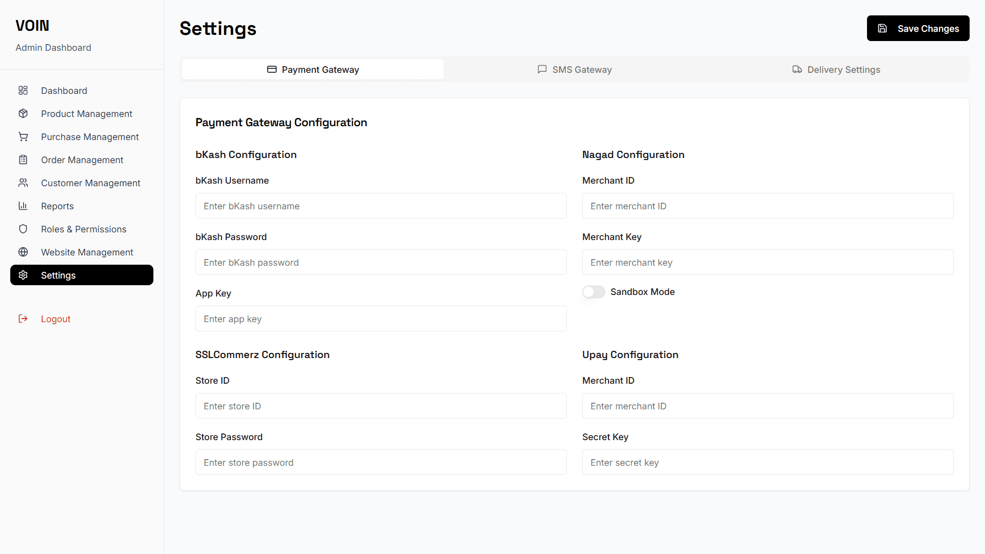Focus the bKash Username input field
Viewport: 985px width, 554px height.
tap(381, 206)
